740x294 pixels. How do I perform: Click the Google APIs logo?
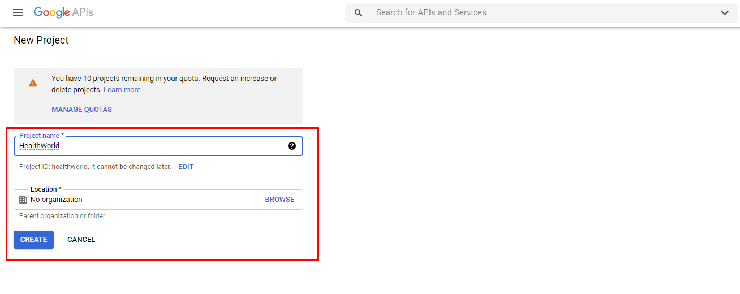pos(63,12)
